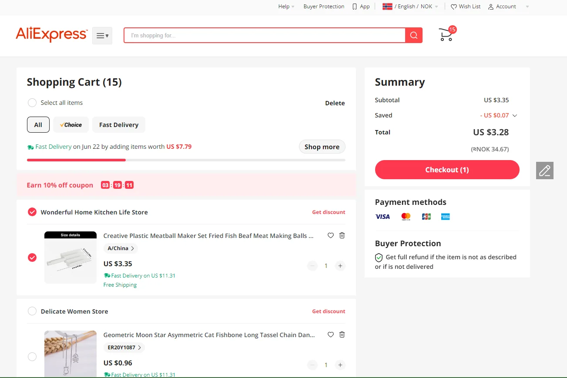Decrease Meatball Maker quantity with minus
567x378 pixels.
pyautogui.click(x=312, y=266)
